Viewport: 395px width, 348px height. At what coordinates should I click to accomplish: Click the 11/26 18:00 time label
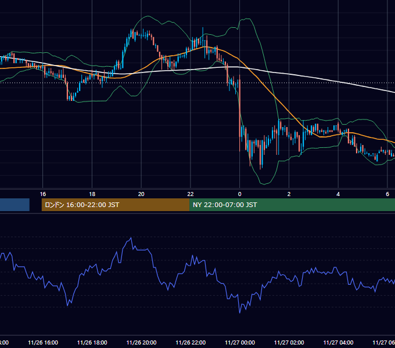point(92,342)
